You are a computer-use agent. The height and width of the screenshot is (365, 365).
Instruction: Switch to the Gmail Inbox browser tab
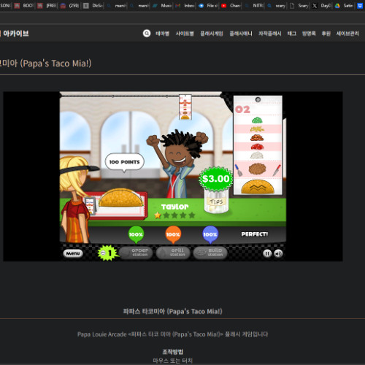tap(185, 6)
